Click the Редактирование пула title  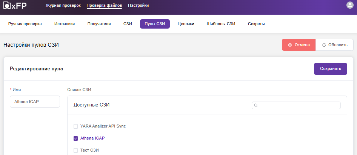point(37,69)
